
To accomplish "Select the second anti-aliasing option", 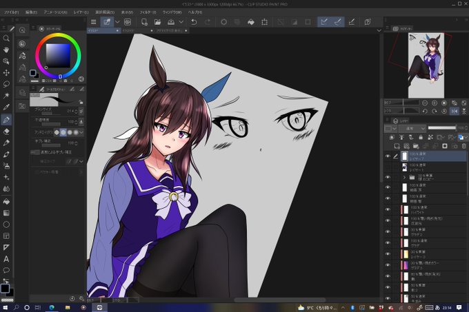I will [x=63, y=132].
